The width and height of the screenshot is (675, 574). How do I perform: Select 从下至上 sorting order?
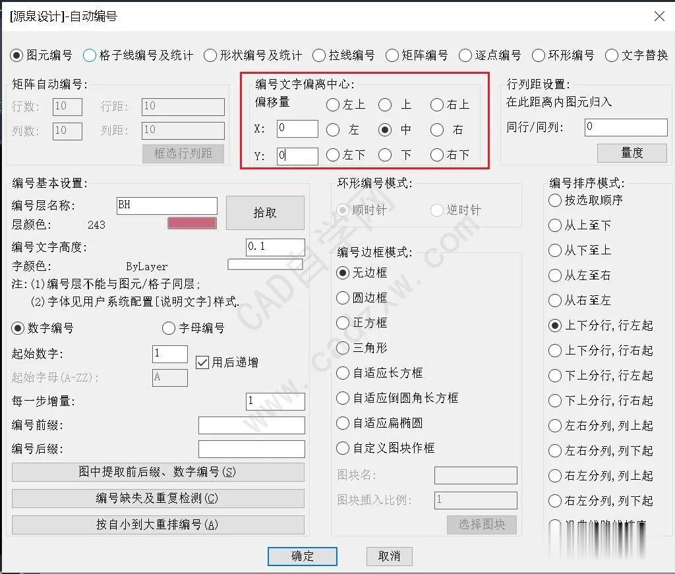point(554,250)
